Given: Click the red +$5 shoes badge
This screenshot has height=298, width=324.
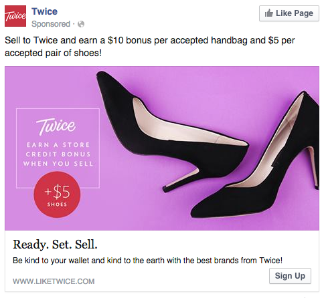Looking at the screenshot, I should (57, 194).
